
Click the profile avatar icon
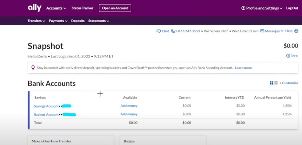point(243,8)
